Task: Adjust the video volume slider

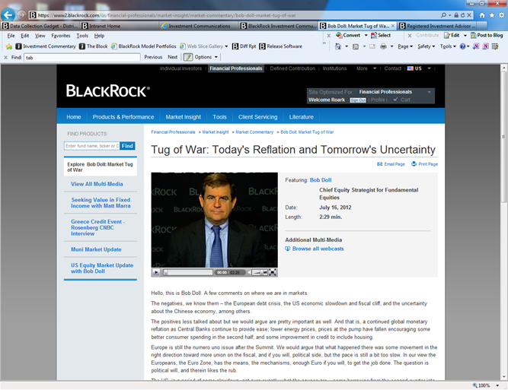Action: point(258,272)
